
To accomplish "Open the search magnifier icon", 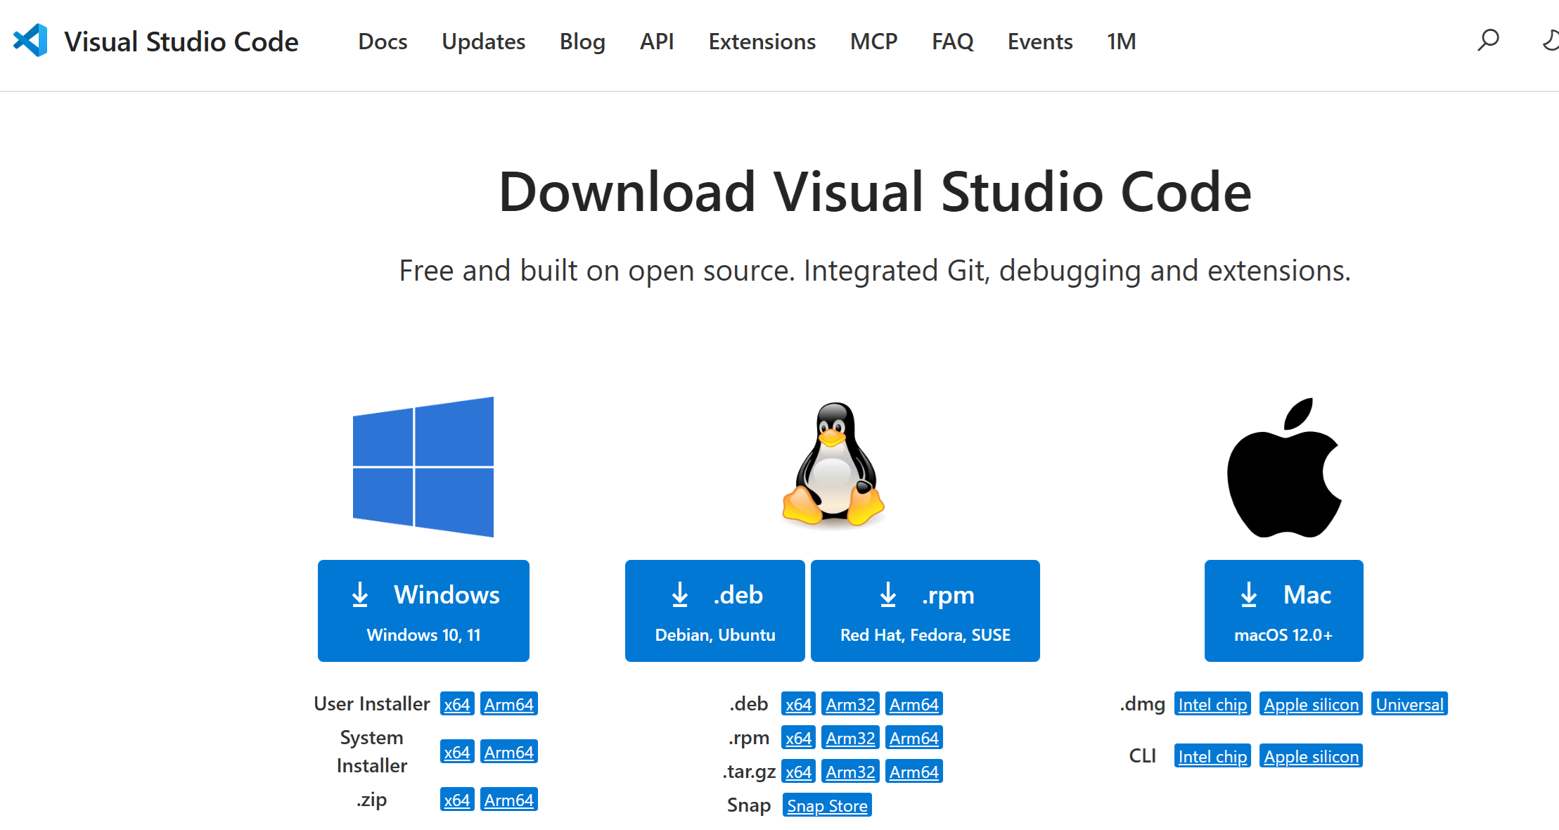I will point(1488,40).
